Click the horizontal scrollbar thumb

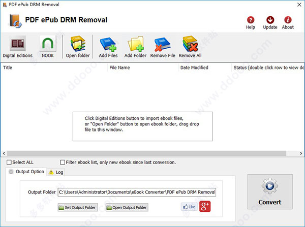(147, 153)
